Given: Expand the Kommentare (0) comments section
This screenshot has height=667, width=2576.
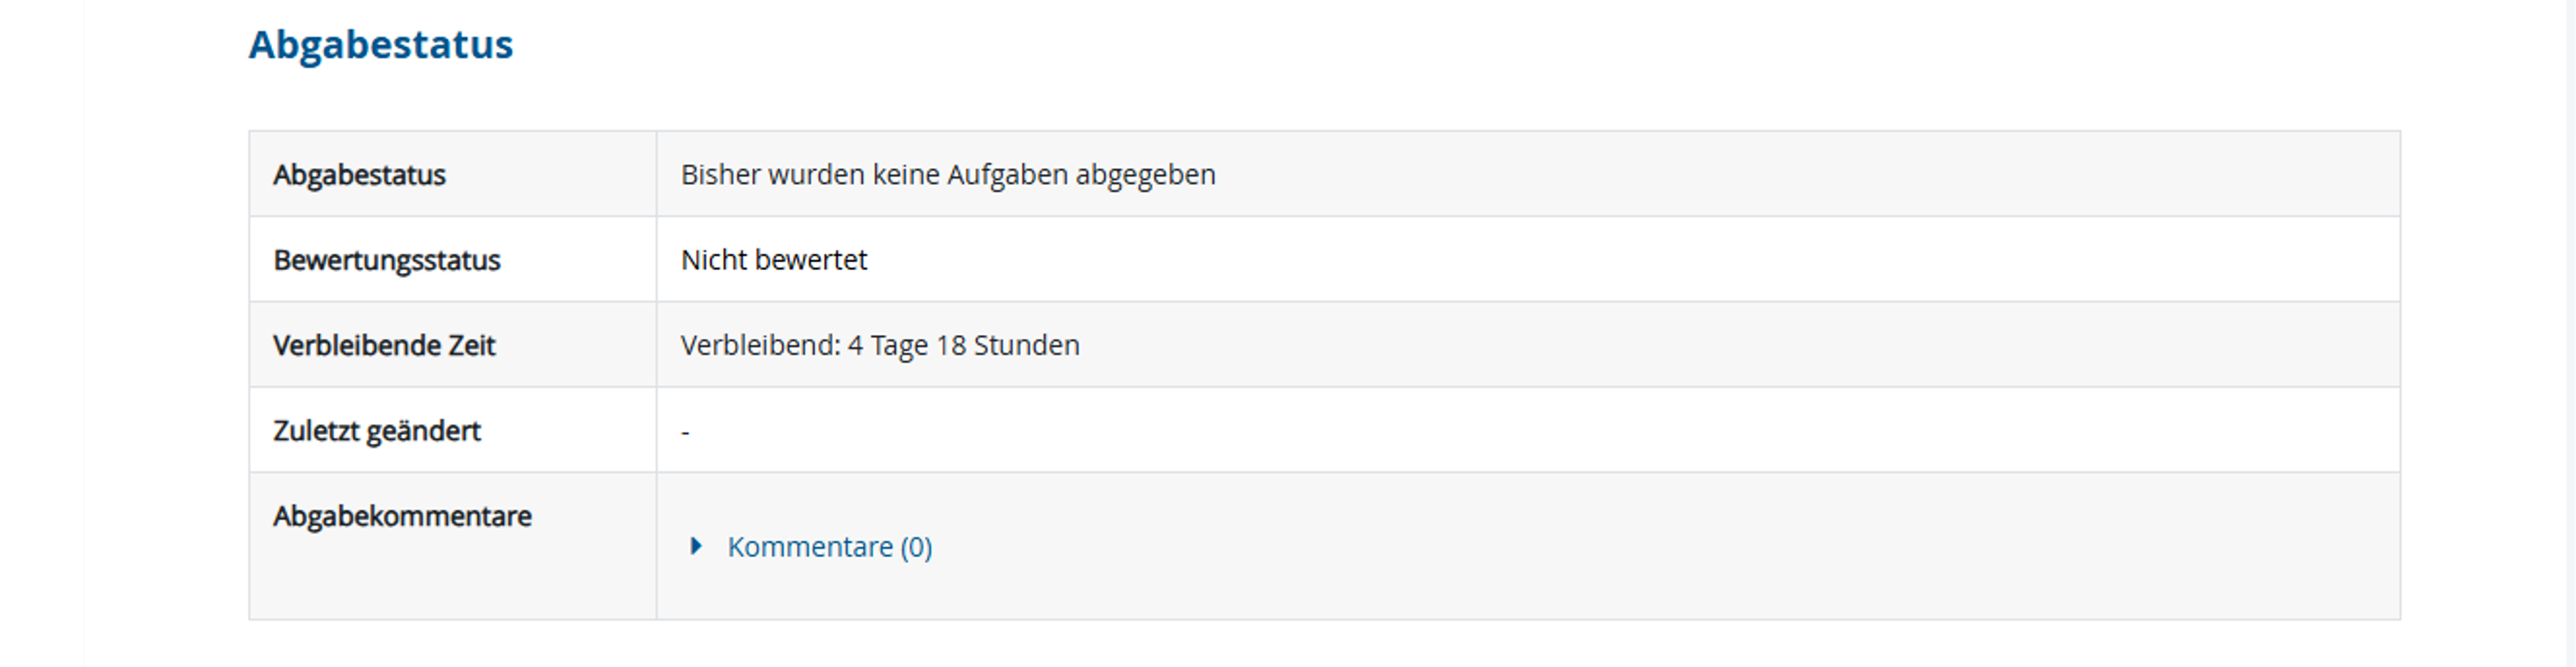Looking at the screenshot, I should (828, 546).
